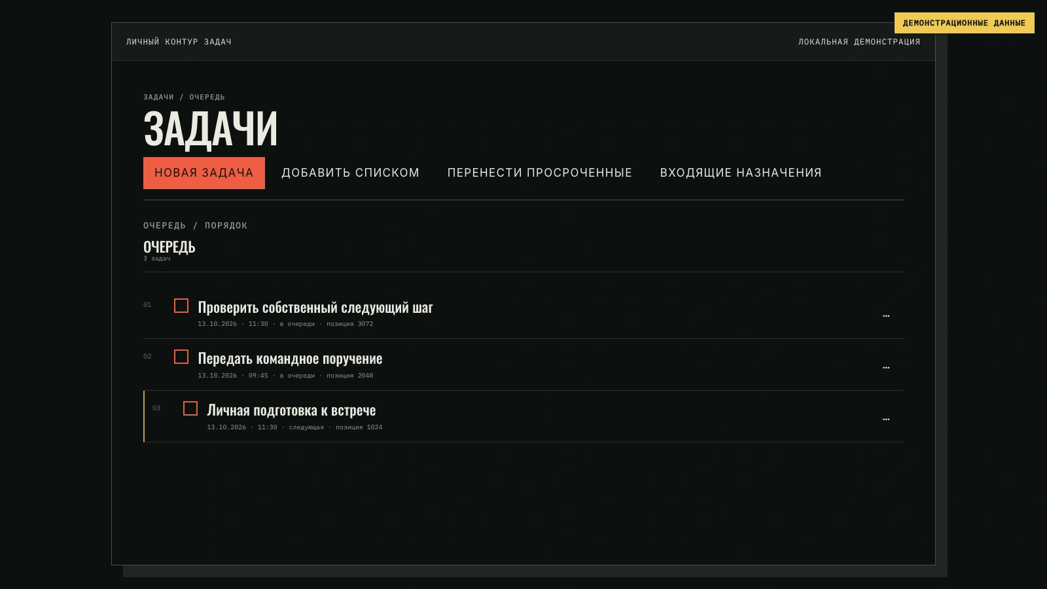Click the 'Личный контур задач' header title
1047x589 pixels.
click(x=179, y=42)
